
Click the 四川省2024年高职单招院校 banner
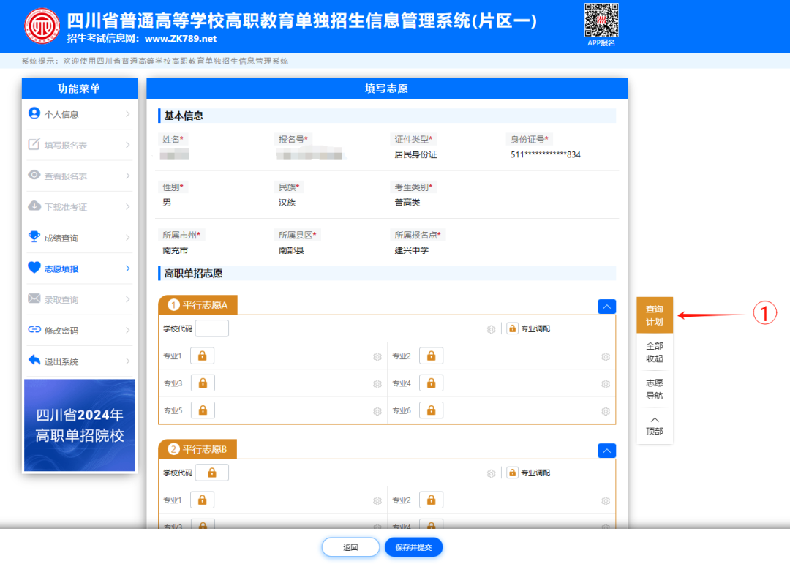tap(80, 425)
